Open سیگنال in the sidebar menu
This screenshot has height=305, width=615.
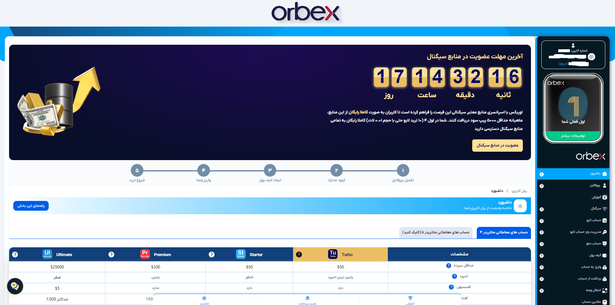(573, 209)
